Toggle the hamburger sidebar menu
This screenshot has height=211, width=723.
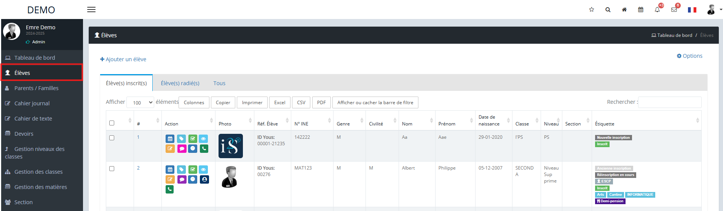(91, 10)
